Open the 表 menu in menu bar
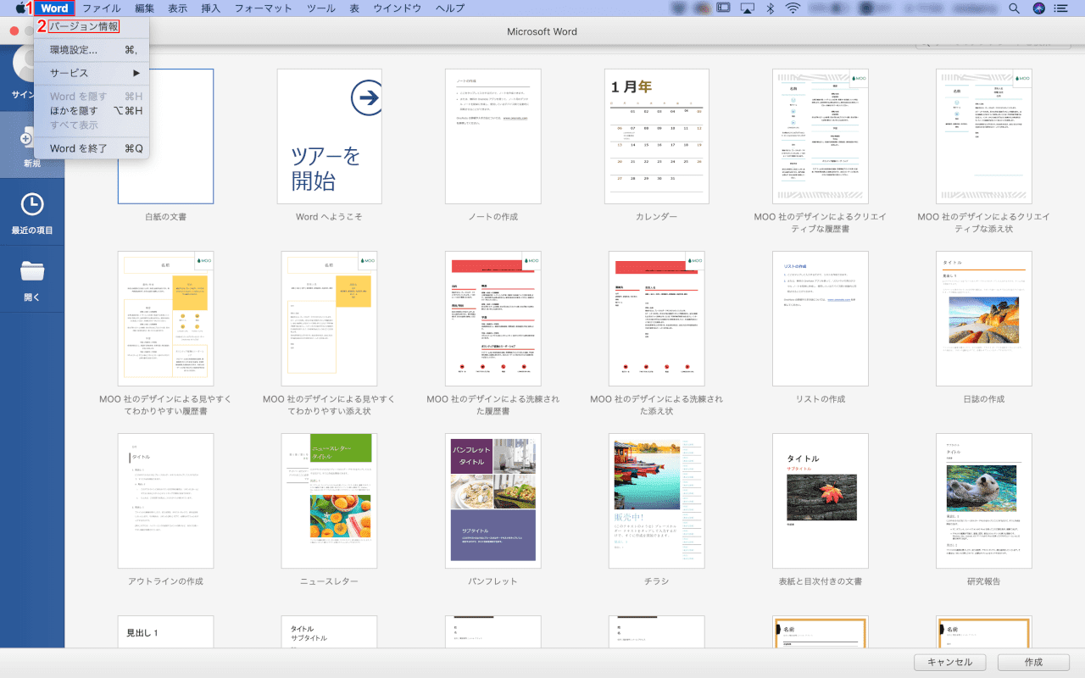The image size is (1085, 678). 354,8
